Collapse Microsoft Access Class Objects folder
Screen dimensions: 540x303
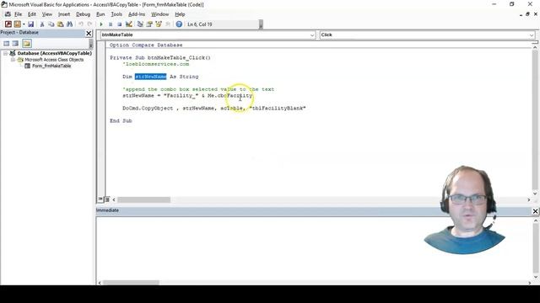pyautogui.click(x=13, y=60)
